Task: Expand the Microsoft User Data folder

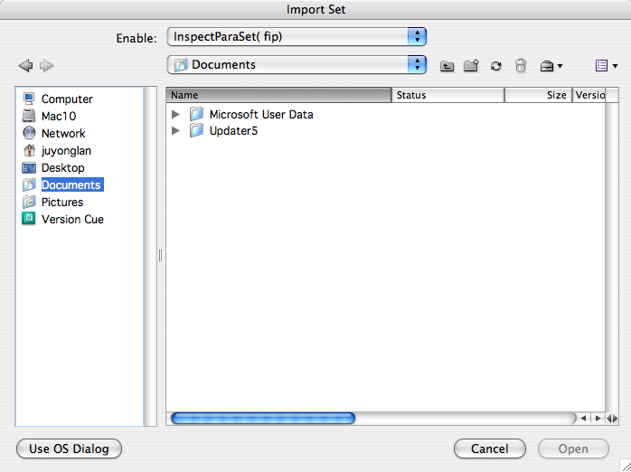Action: 176,115
